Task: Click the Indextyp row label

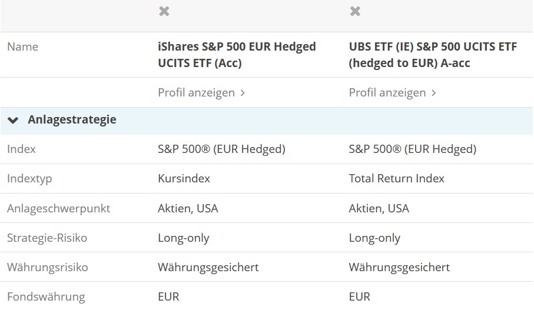Action: [x=29, y=179]
